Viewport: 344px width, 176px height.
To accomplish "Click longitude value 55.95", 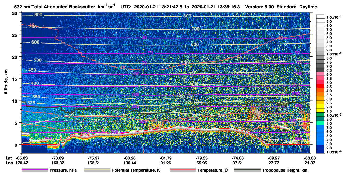I will tap(202, 163).
